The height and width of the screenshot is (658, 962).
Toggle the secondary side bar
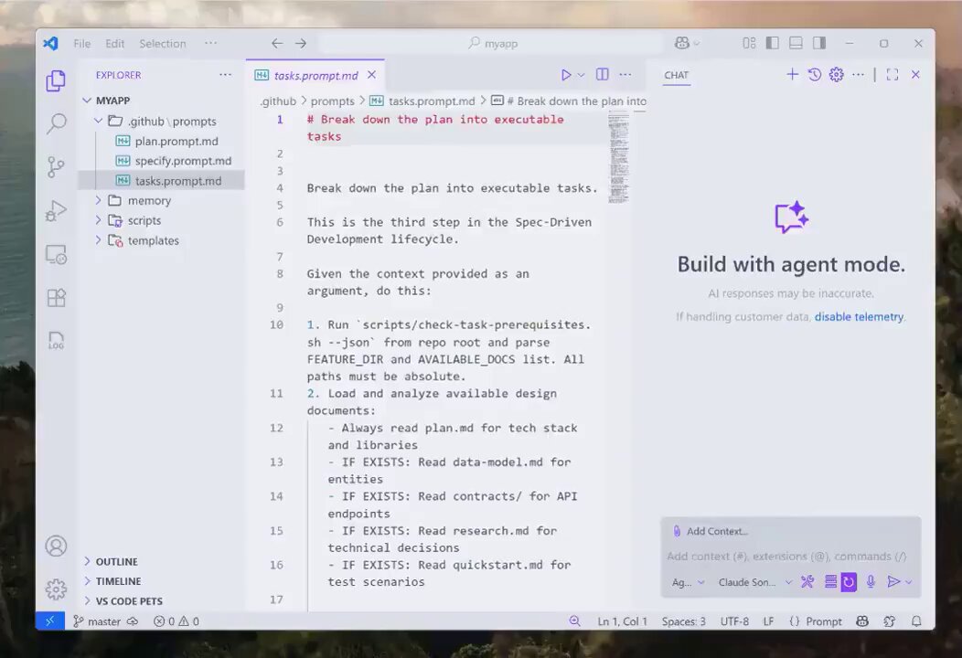tap(819, 43)
